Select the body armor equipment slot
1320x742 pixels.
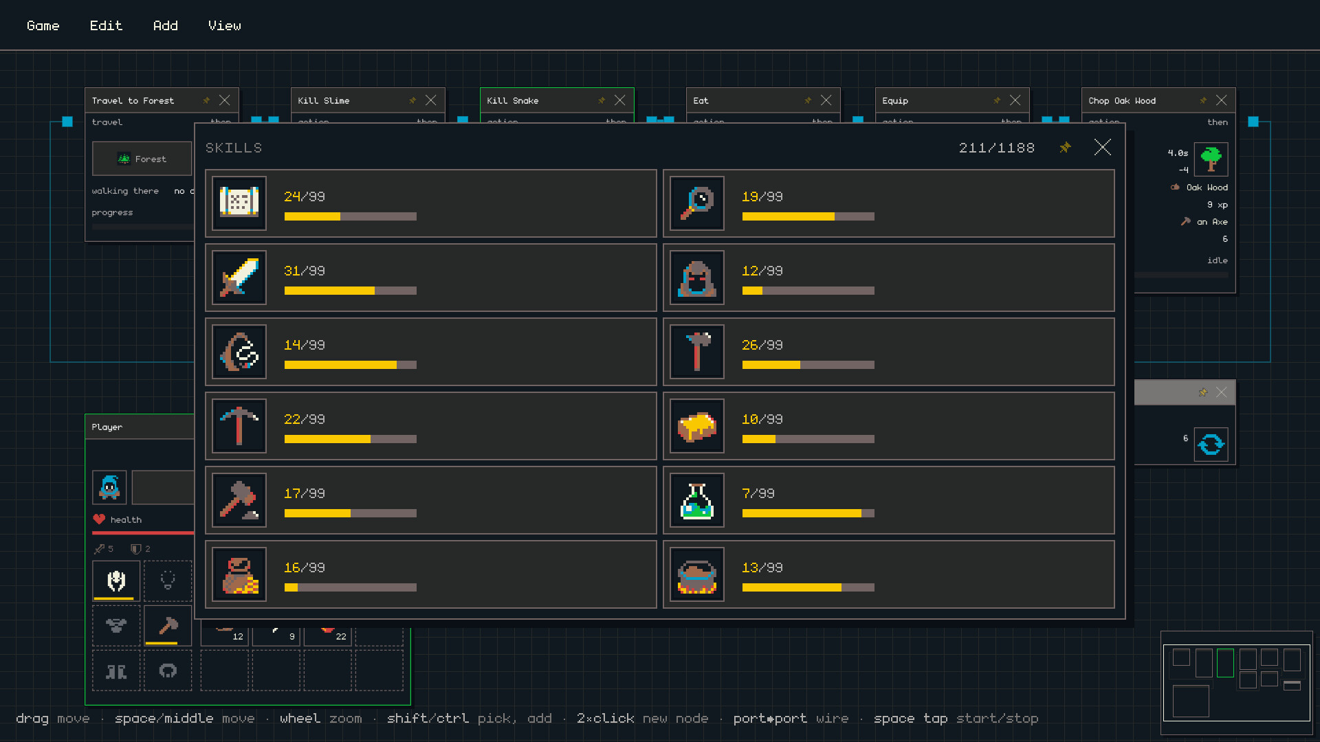point(116,626)
